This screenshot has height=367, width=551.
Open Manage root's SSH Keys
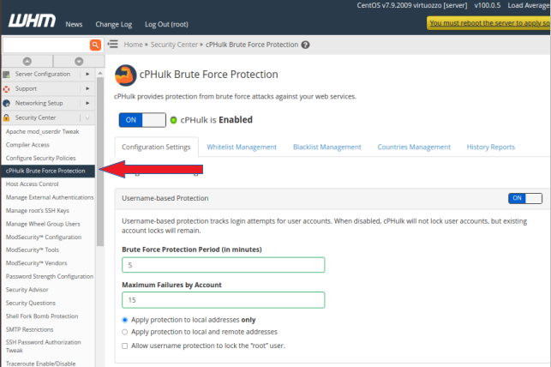pyautogui.click(x=37, y=211)
